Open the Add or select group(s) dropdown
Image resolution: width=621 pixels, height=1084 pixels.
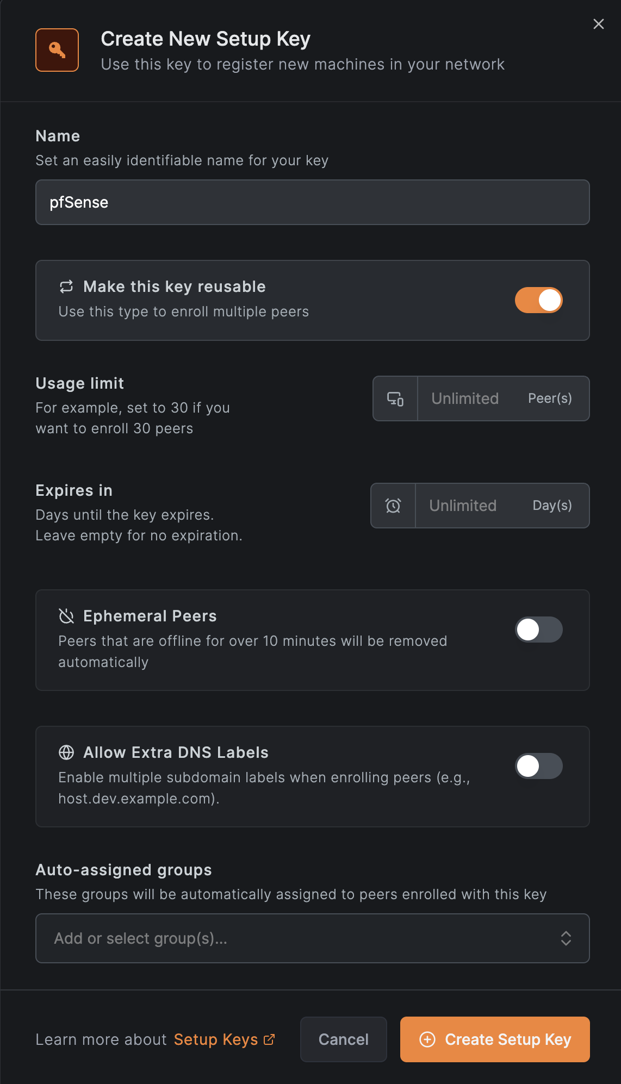(313, 938)
